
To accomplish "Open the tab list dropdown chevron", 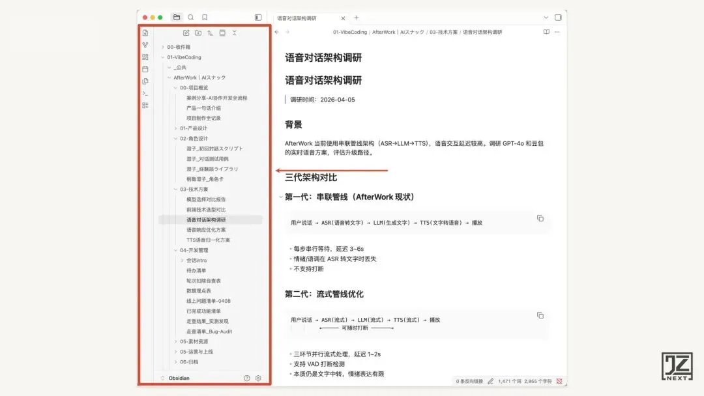I will click(546, 18).
